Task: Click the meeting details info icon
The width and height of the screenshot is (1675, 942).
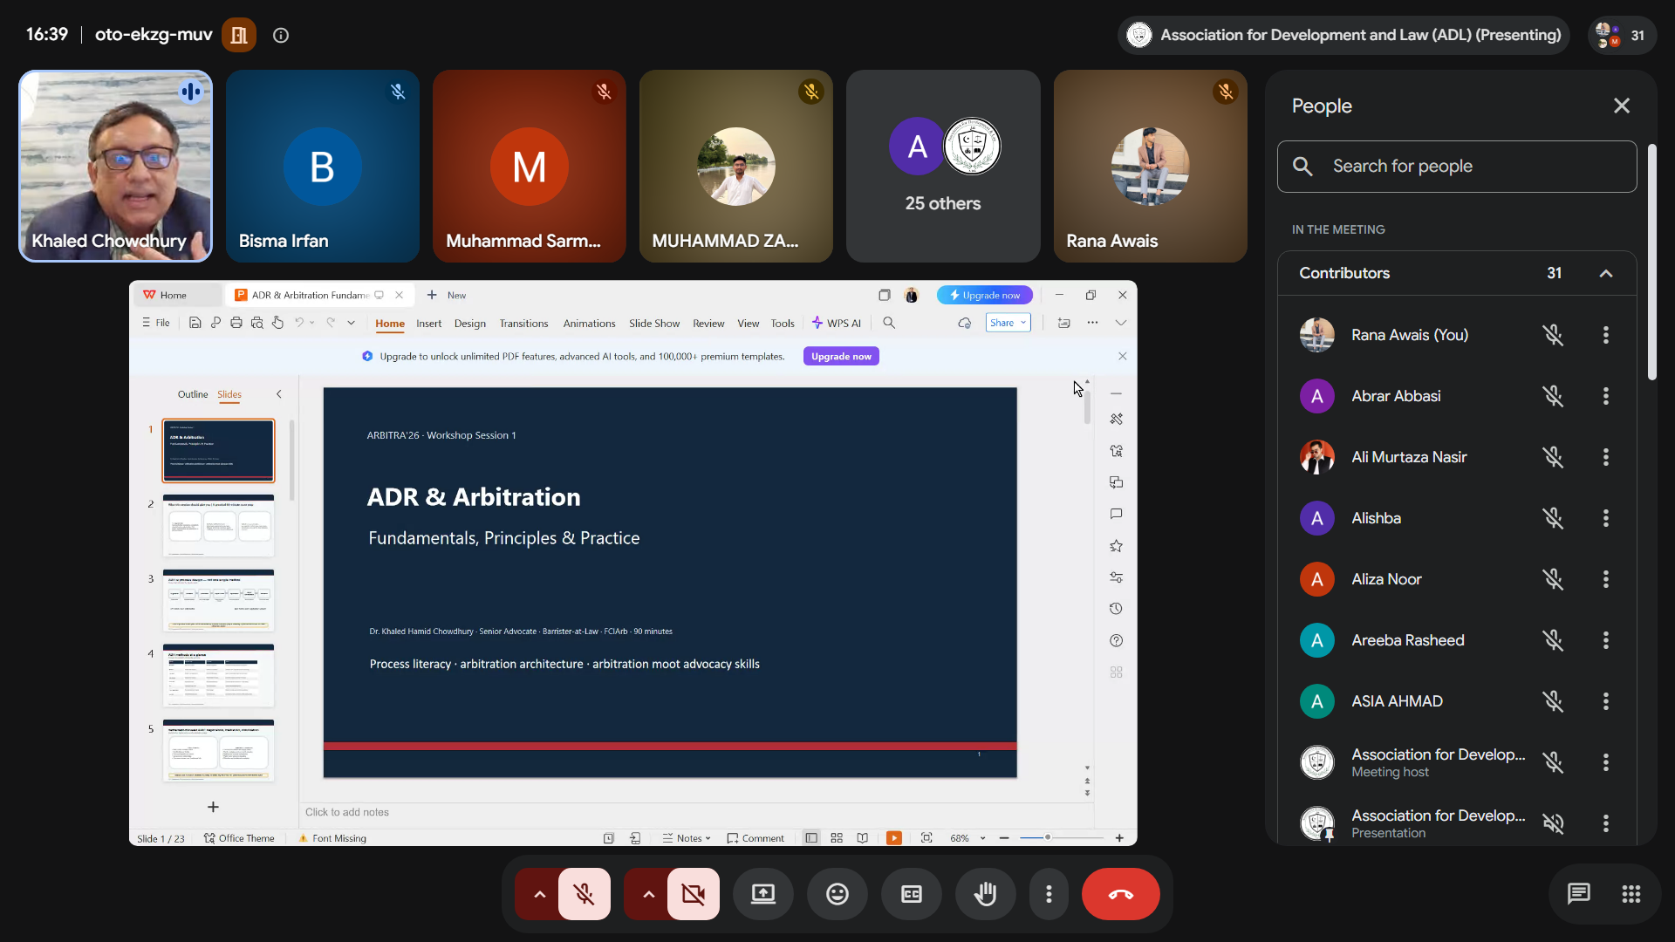Action: [281, 35]
